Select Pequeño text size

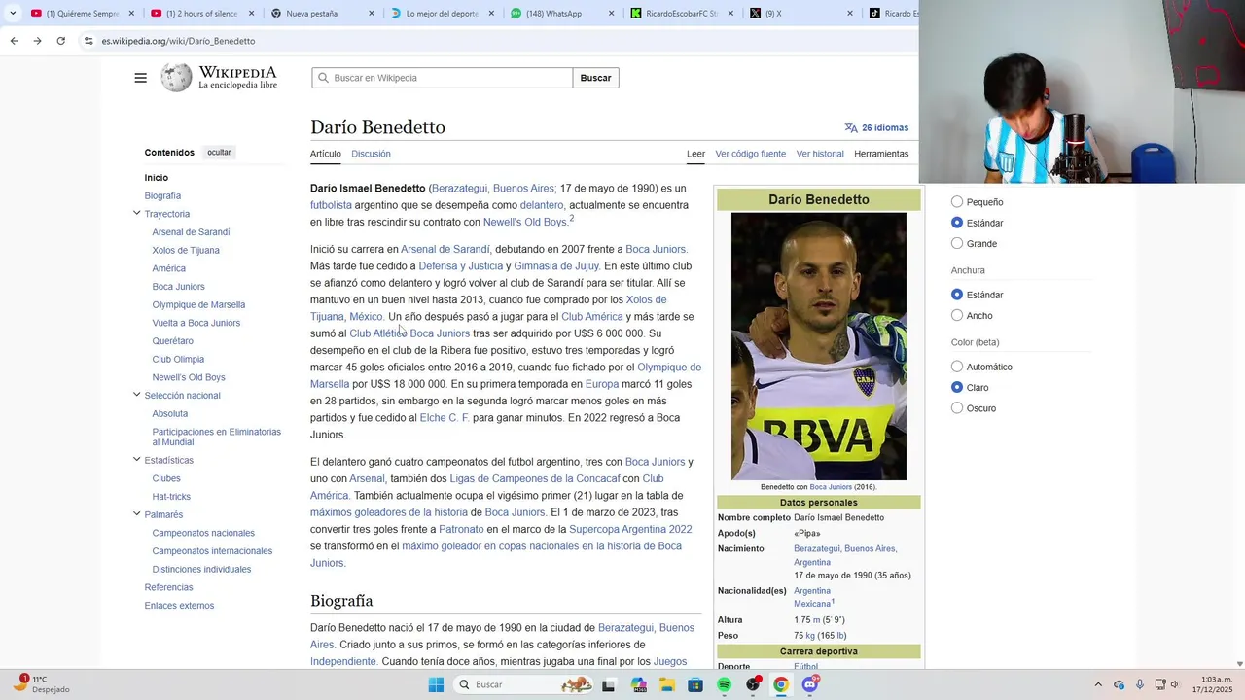click(957, 202)
